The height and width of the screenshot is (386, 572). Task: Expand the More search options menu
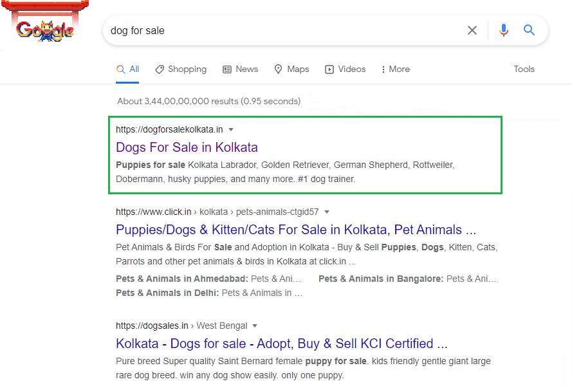pyautogui.click(x=395, y=69)
